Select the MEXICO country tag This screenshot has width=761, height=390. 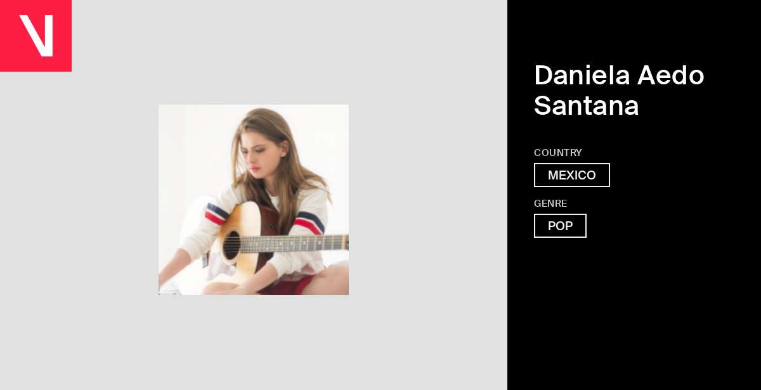coord(572,175)
